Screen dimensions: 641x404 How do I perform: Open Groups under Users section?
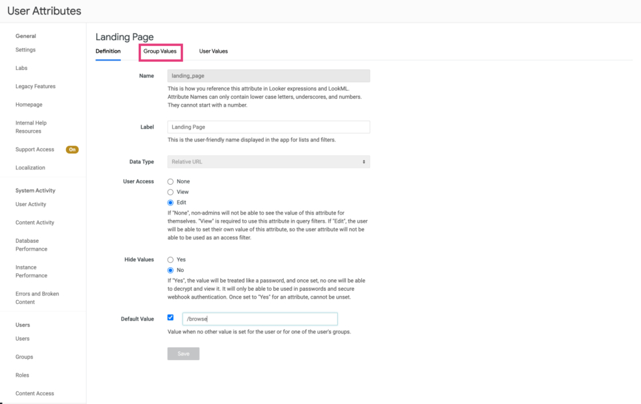point(24,357)
